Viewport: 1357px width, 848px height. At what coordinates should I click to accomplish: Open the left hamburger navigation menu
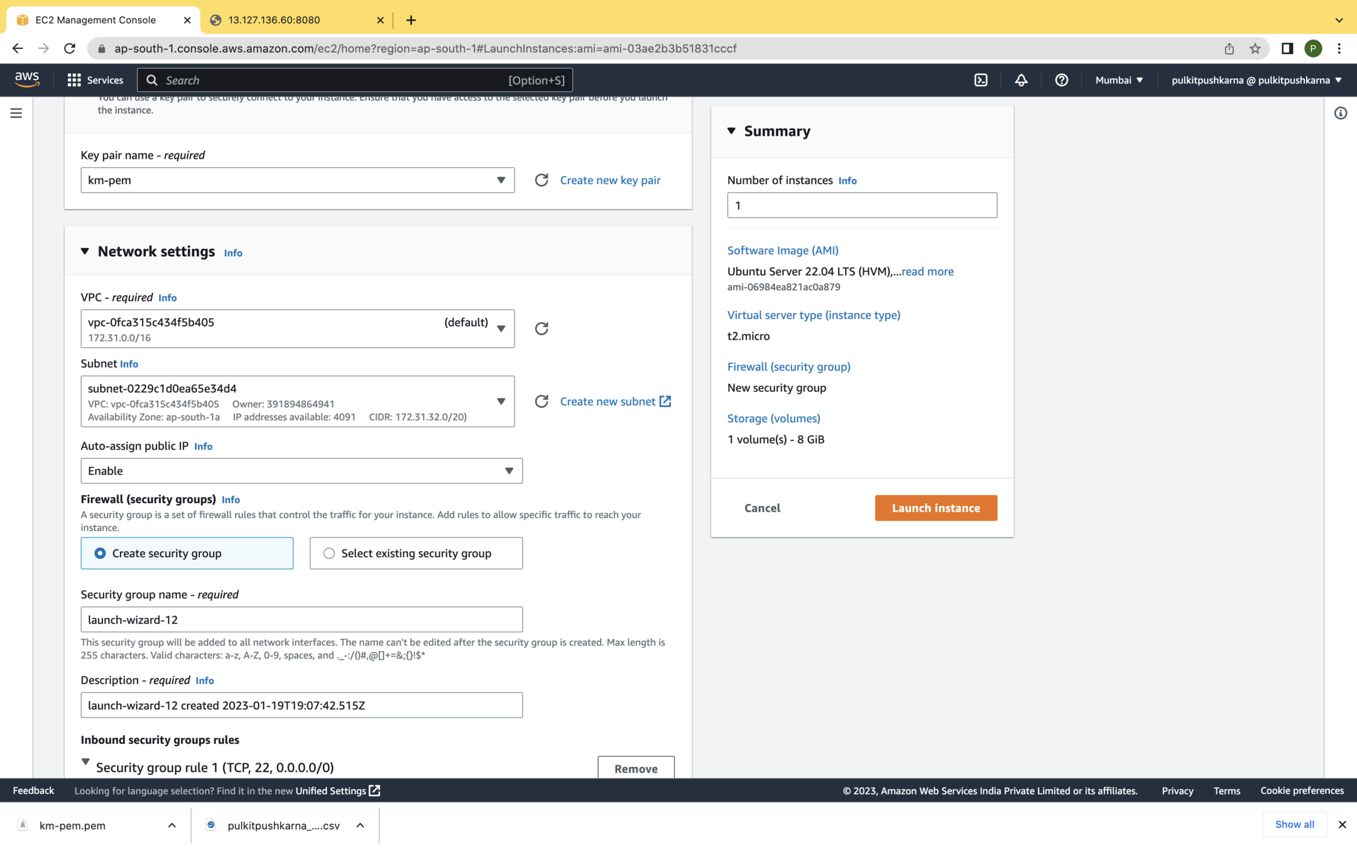point(16,113)
